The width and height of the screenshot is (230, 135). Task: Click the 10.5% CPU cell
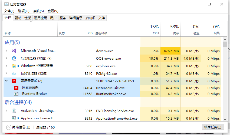click(150, 58)
